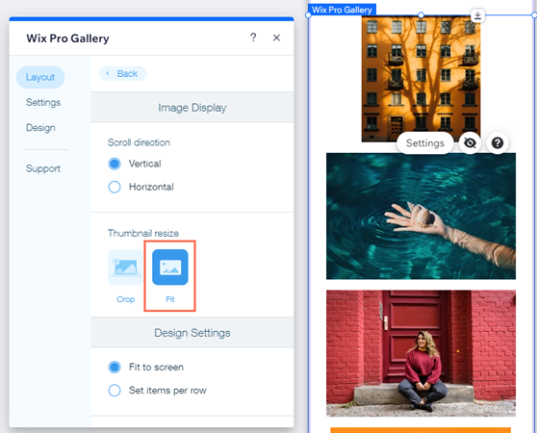
Task: Switch to the Design tab
Action: [40, 128]
